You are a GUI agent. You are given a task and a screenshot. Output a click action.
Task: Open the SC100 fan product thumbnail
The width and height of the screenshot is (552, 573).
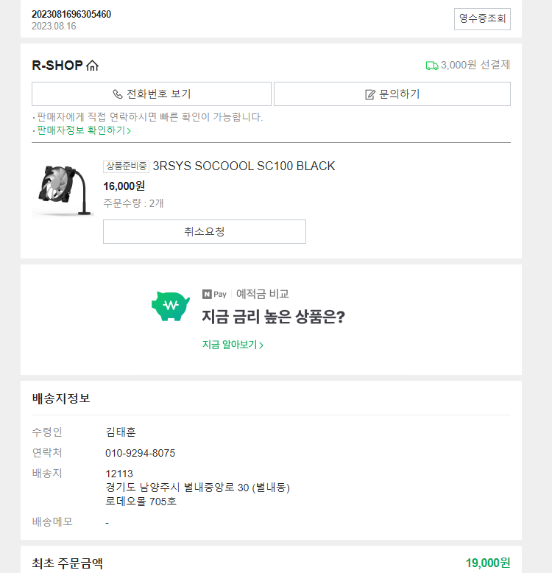(63, 188)
